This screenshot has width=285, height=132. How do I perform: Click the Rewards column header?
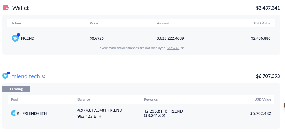(151, 99)
